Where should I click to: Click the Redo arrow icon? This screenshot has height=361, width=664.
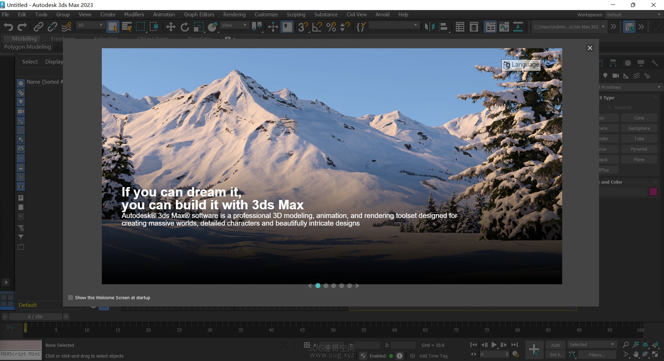[22, 27]
